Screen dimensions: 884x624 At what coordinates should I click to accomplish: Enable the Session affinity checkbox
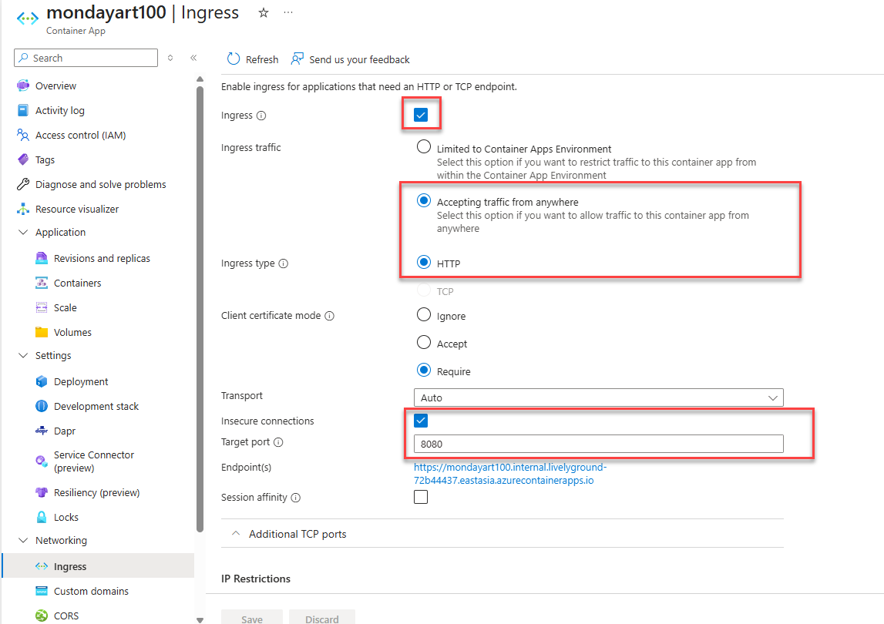point(421,497)
